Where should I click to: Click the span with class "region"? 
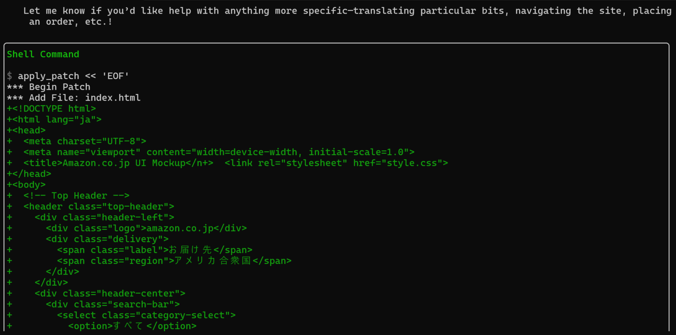tap(174, 261)
